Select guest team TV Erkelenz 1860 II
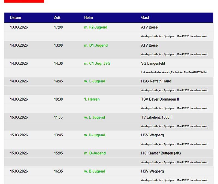 (x=157, y=117)
